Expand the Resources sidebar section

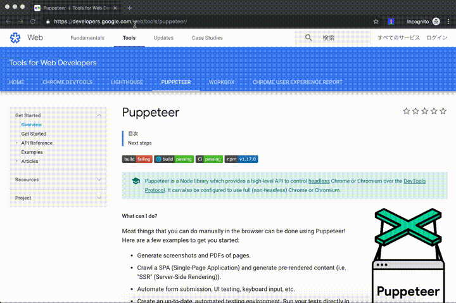(x=99, y=179)
